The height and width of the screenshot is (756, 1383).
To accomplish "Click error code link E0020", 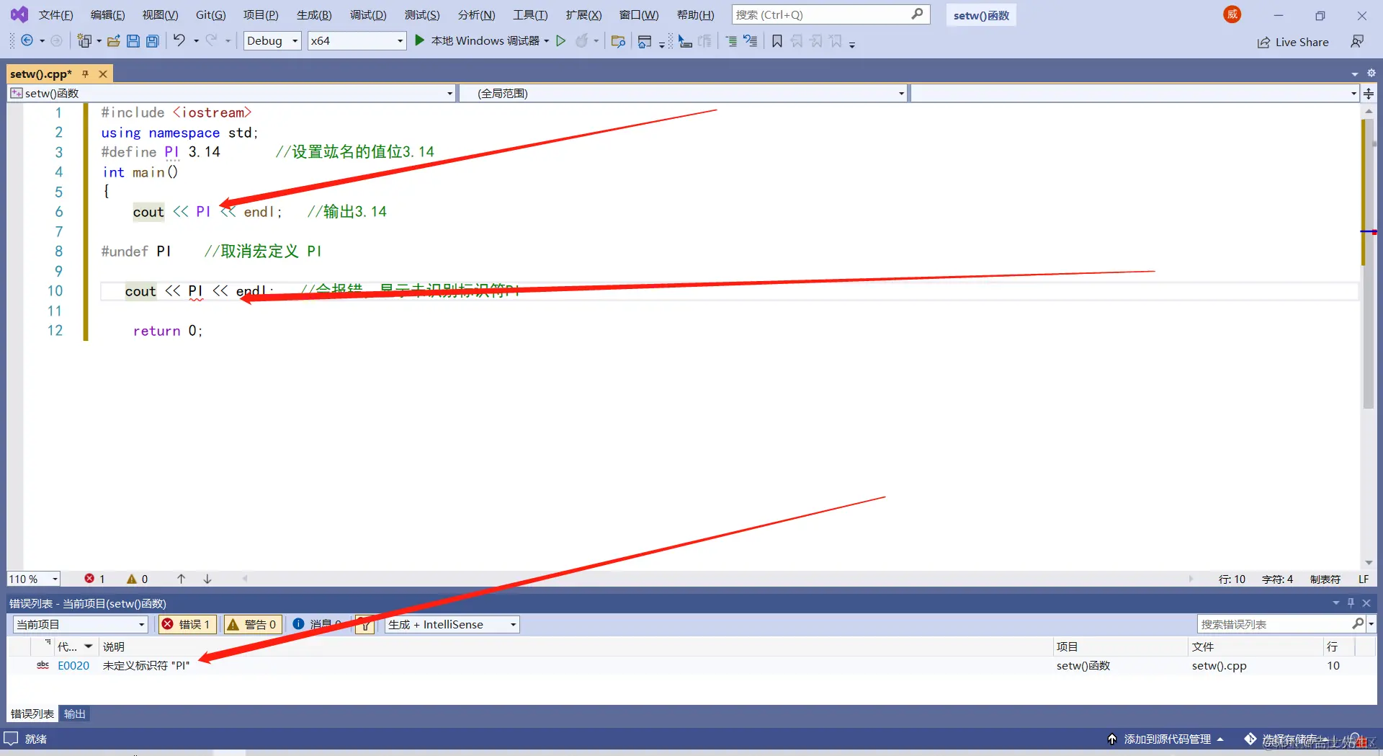I will (73, 665).
